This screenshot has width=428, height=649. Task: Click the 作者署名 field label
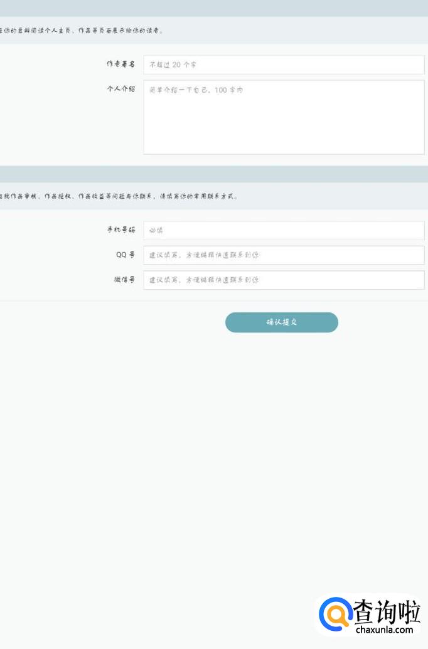120,65
